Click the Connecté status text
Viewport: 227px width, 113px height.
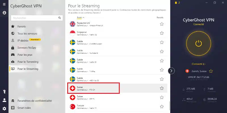[198, 24]
